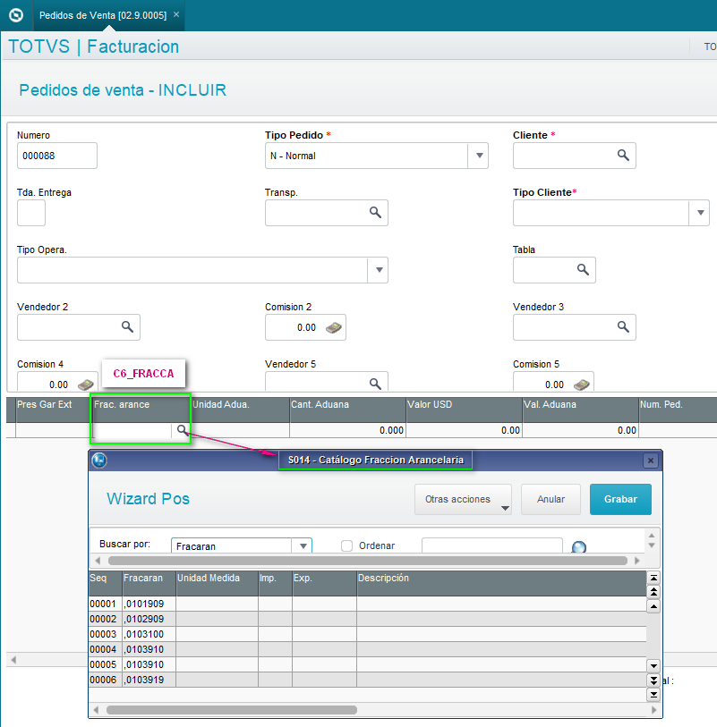Image resolution: width=717 pixels, height=727 pixels.
Task: Open Comision 2 calculator icon
Action: (333, 328)
